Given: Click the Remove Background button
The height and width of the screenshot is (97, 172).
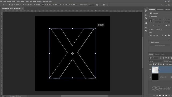Looking at the screenshot, I should pos(160,46).
